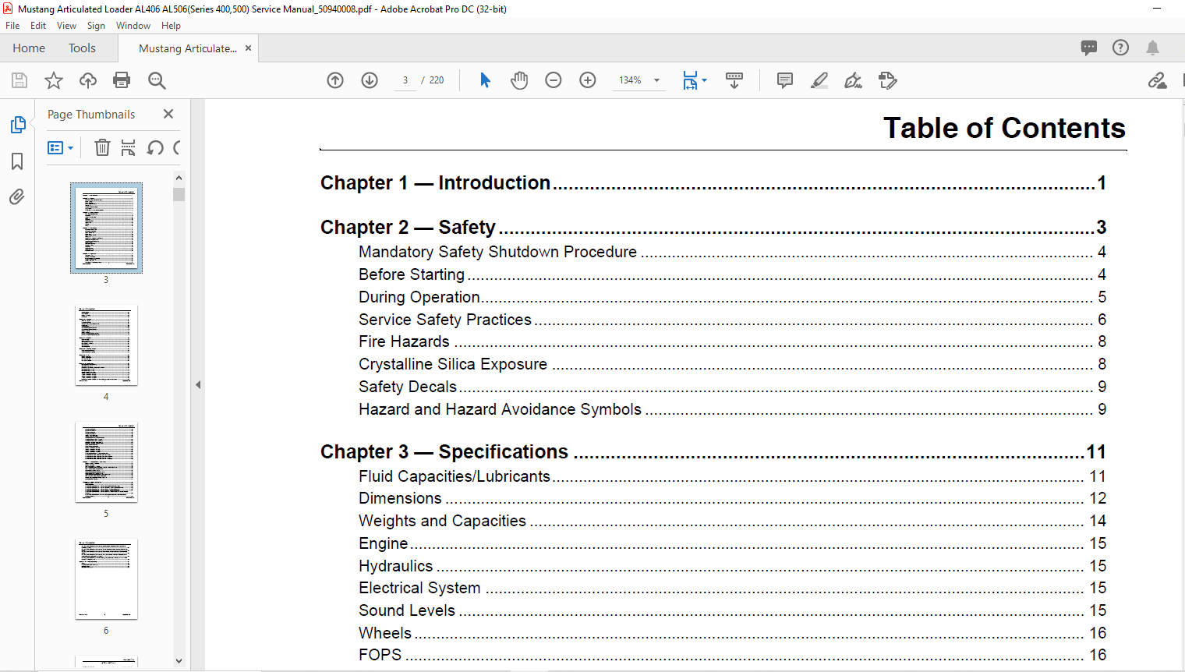Open the Window menu
The width and height of the screenshot is (1185, 672).
(133, 26)
